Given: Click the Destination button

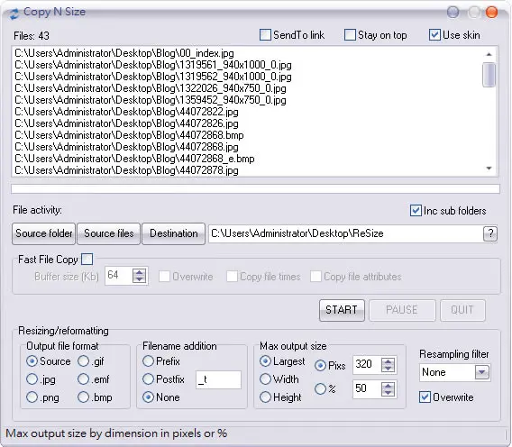Looking at the screenshot, I should 173,233.
